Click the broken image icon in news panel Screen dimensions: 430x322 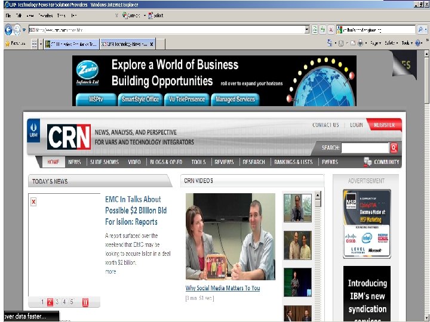tap(33, 202)
